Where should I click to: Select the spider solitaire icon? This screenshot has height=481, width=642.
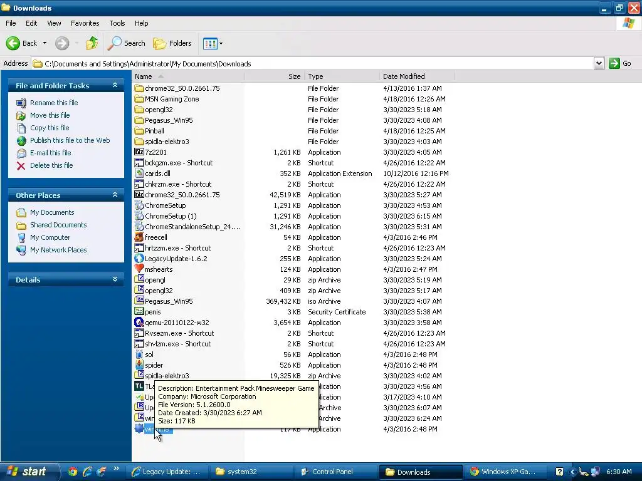point(139,365)
